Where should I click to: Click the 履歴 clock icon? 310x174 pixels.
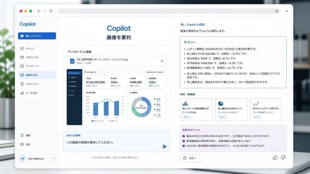[x=22, y=135]
